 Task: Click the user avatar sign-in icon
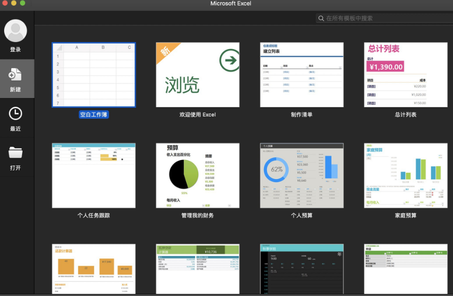pyautogui.click(x=15, y=31)
